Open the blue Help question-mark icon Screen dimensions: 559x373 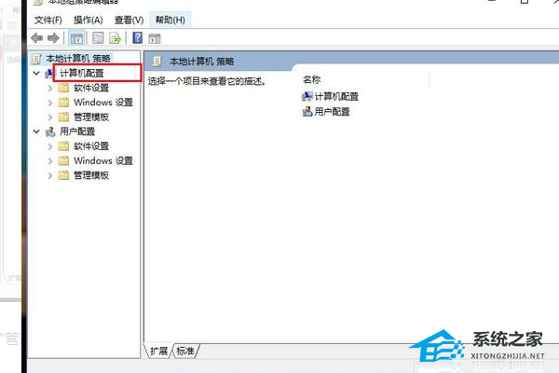[x=137, y=38]
